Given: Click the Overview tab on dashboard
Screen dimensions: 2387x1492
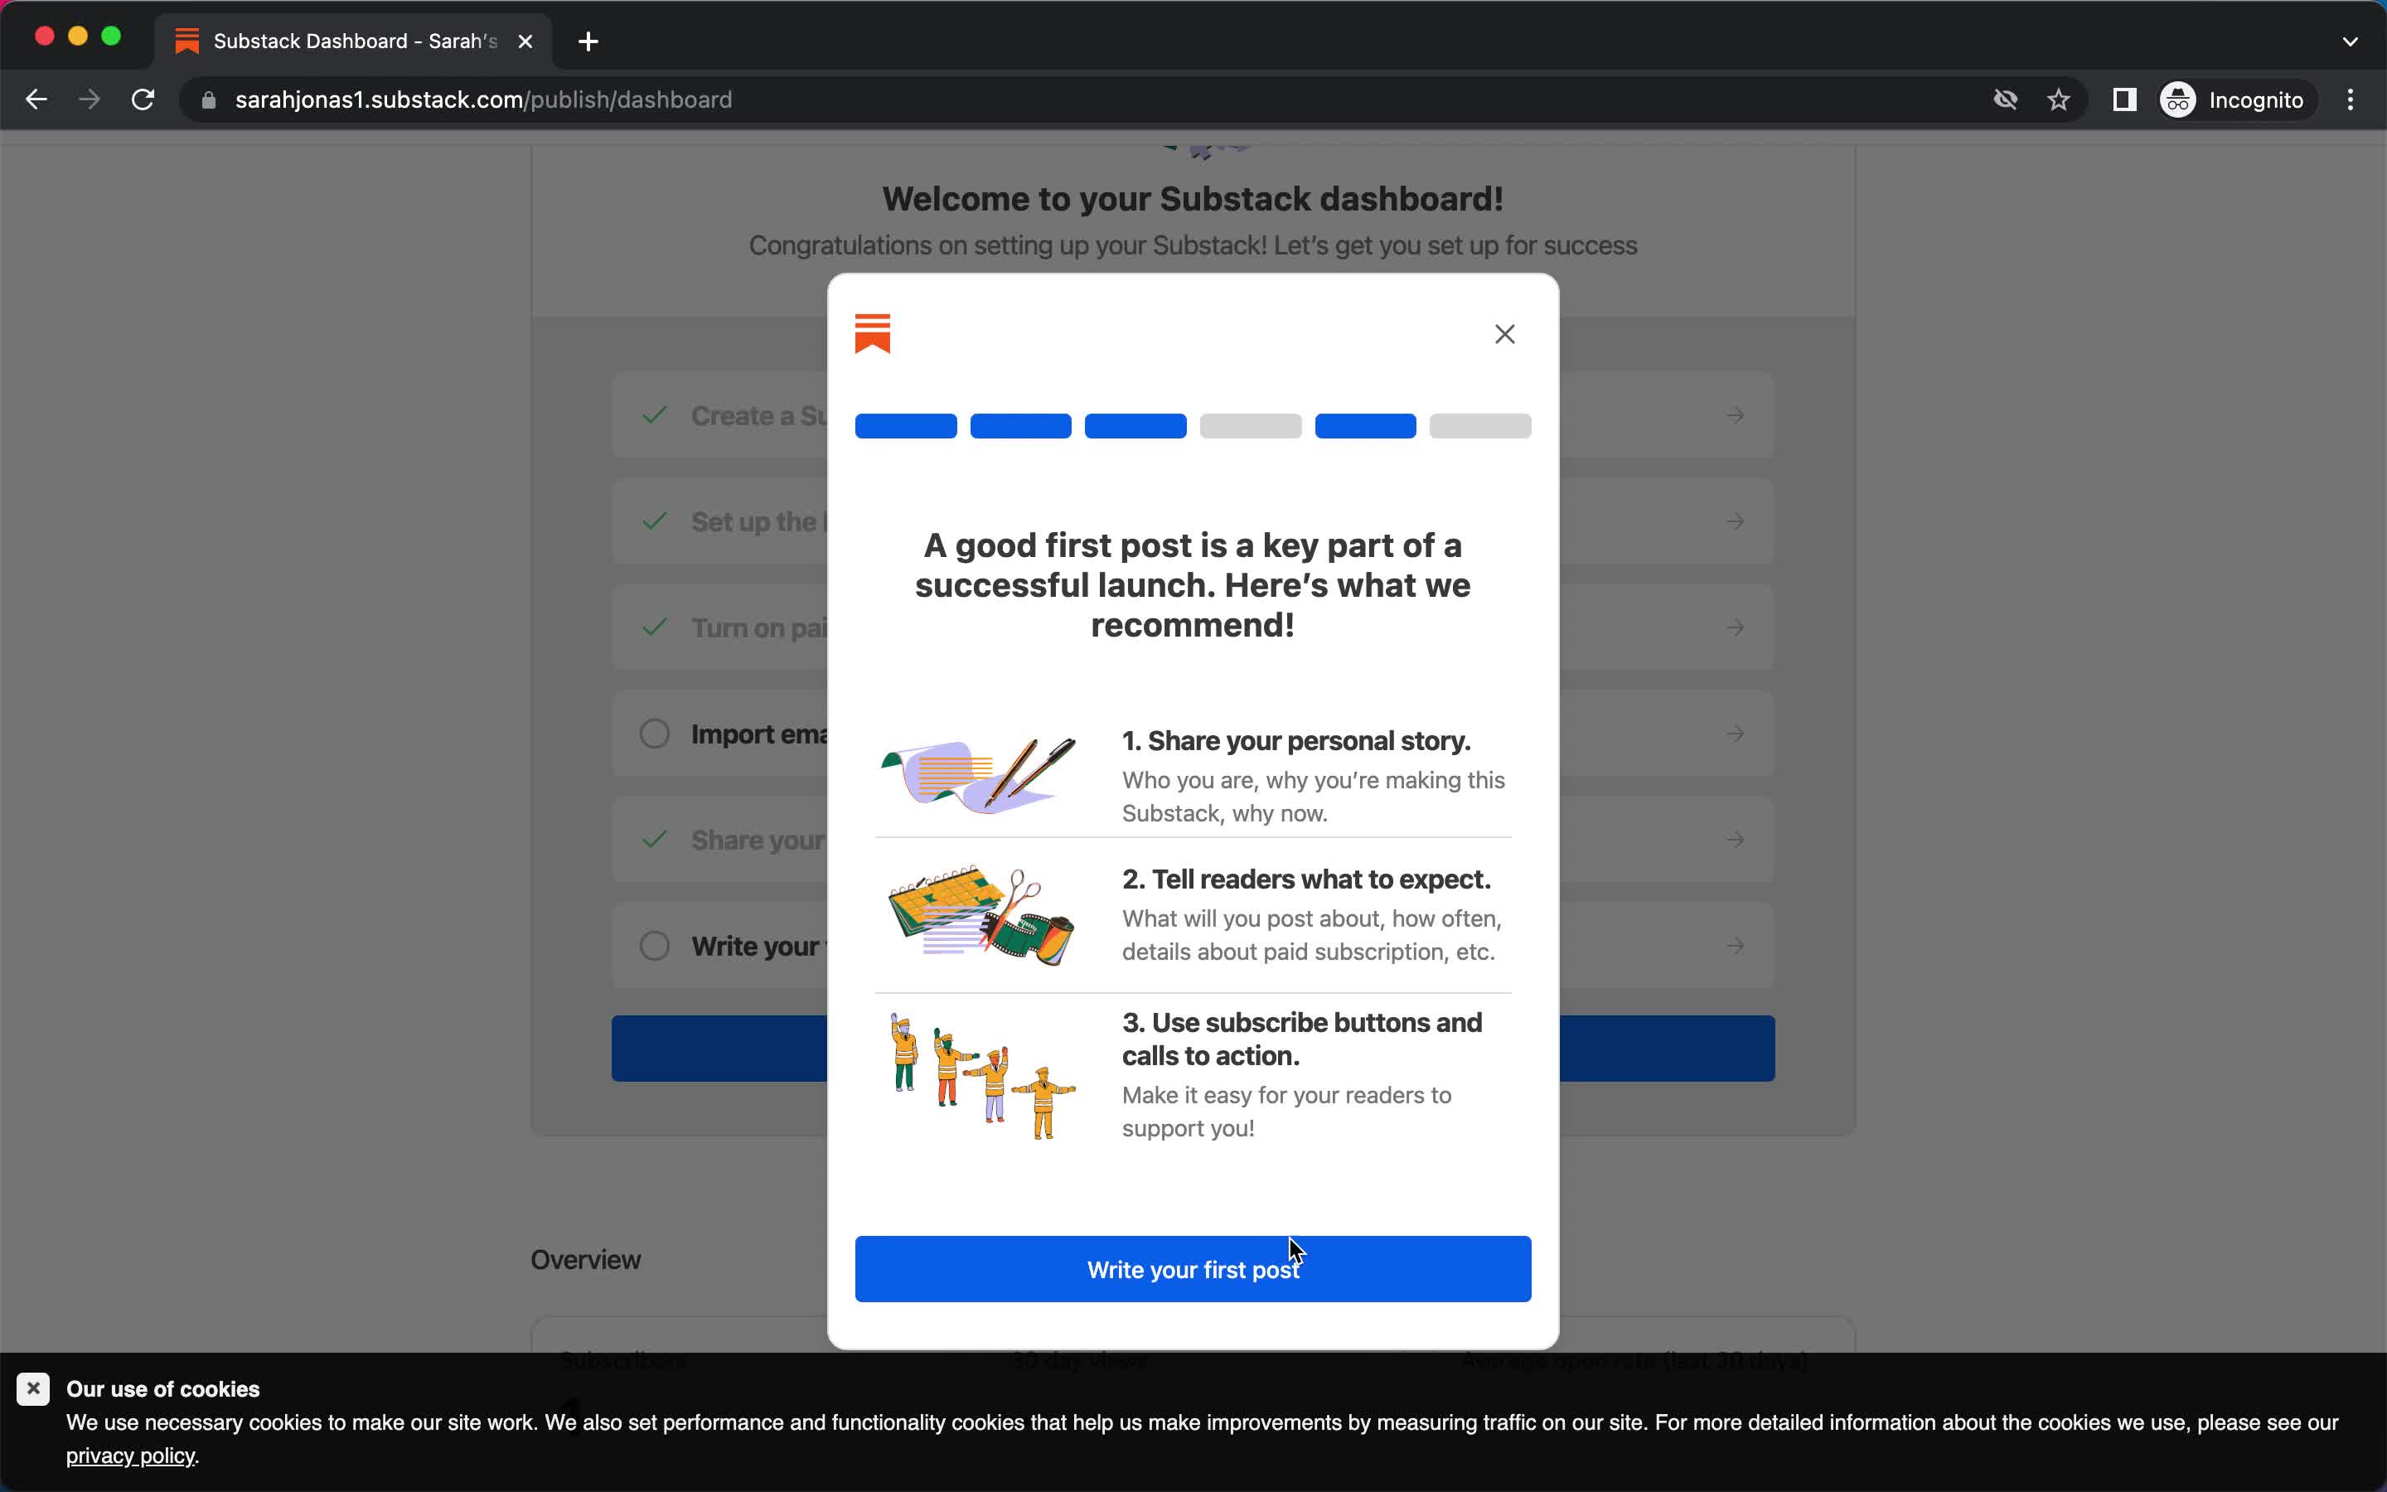Looking at the screenshot, I should pos(588,1258).
